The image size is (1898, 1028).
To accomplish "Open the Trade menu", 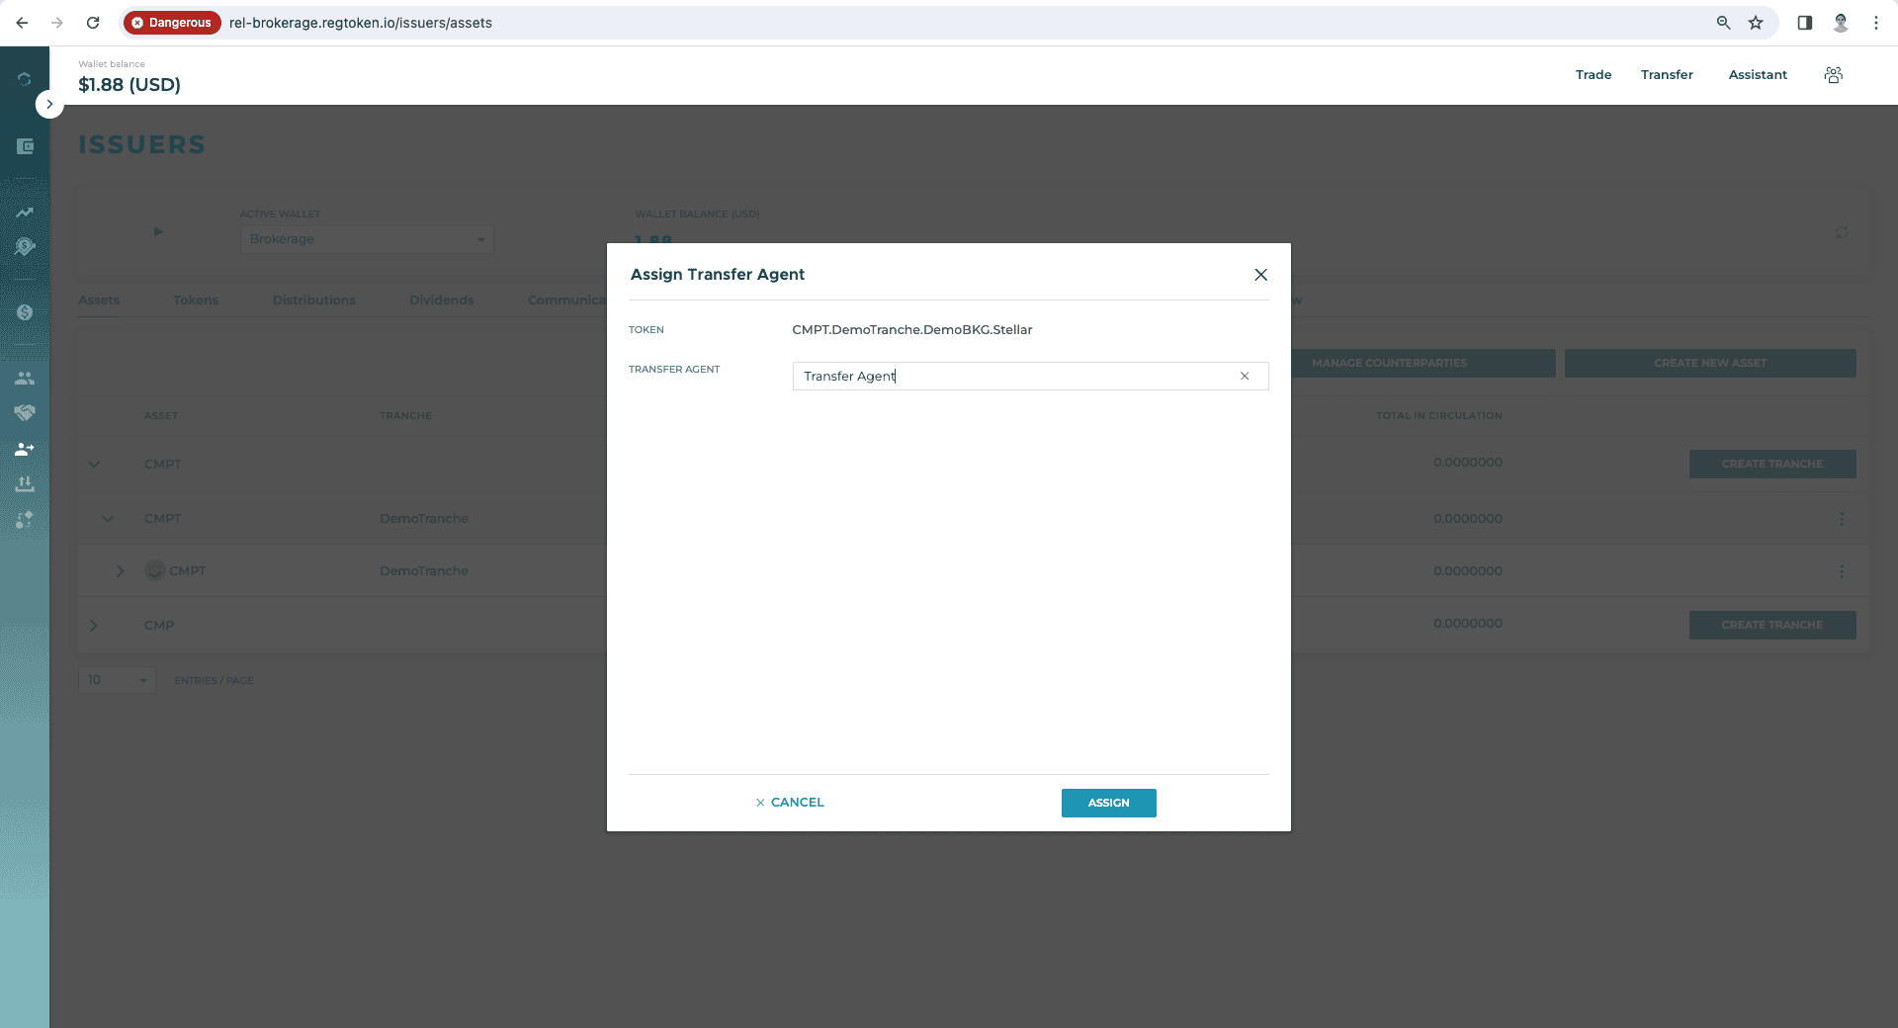I will (1593, 75).
